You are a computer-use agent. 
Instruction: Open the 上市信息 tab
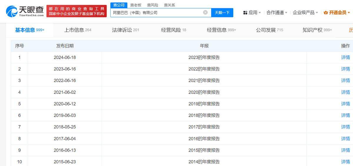[78, 30]
